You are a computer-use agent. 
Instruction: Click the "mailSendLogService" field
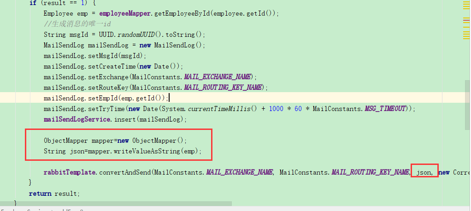[x=77, y=119]
